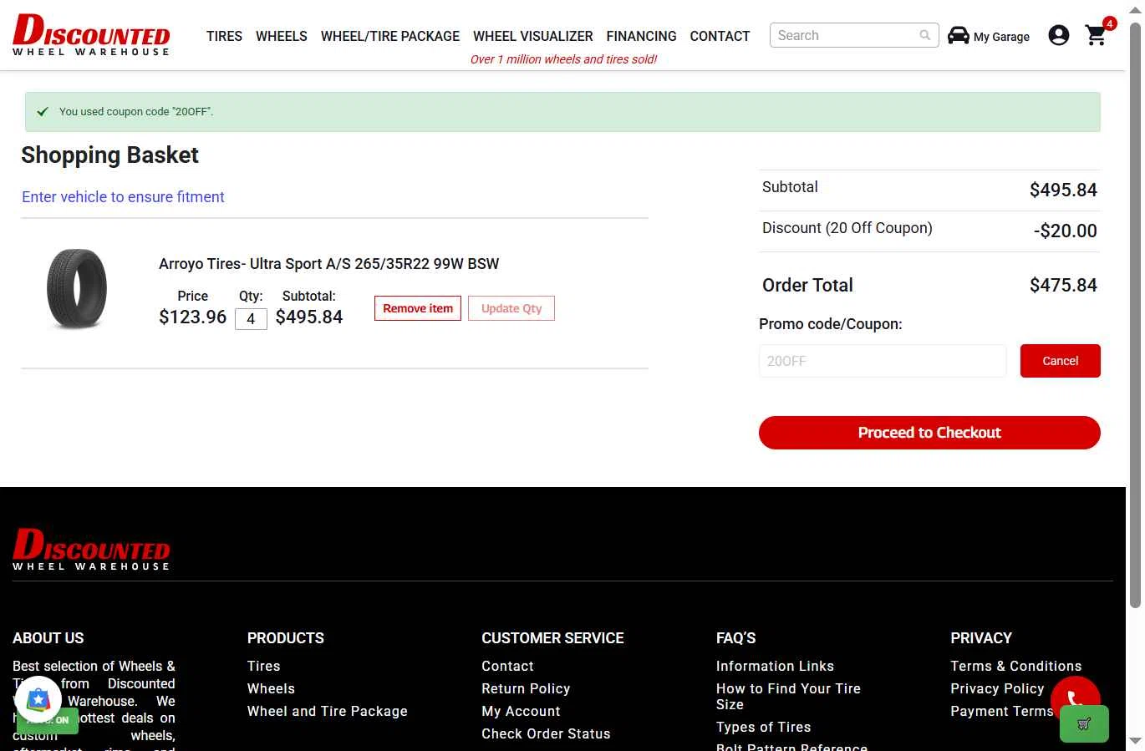Screen dimensions: 1145x751
Task: Open the FINANCING menu item
Action: 641,36
